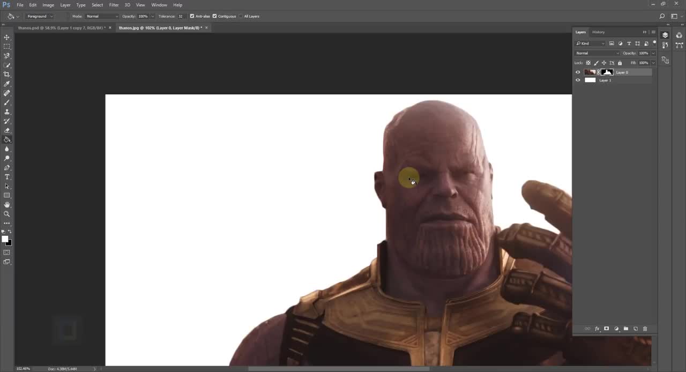686x372 pixels.
Task: Select the Move tool
Action: [7, 38]
